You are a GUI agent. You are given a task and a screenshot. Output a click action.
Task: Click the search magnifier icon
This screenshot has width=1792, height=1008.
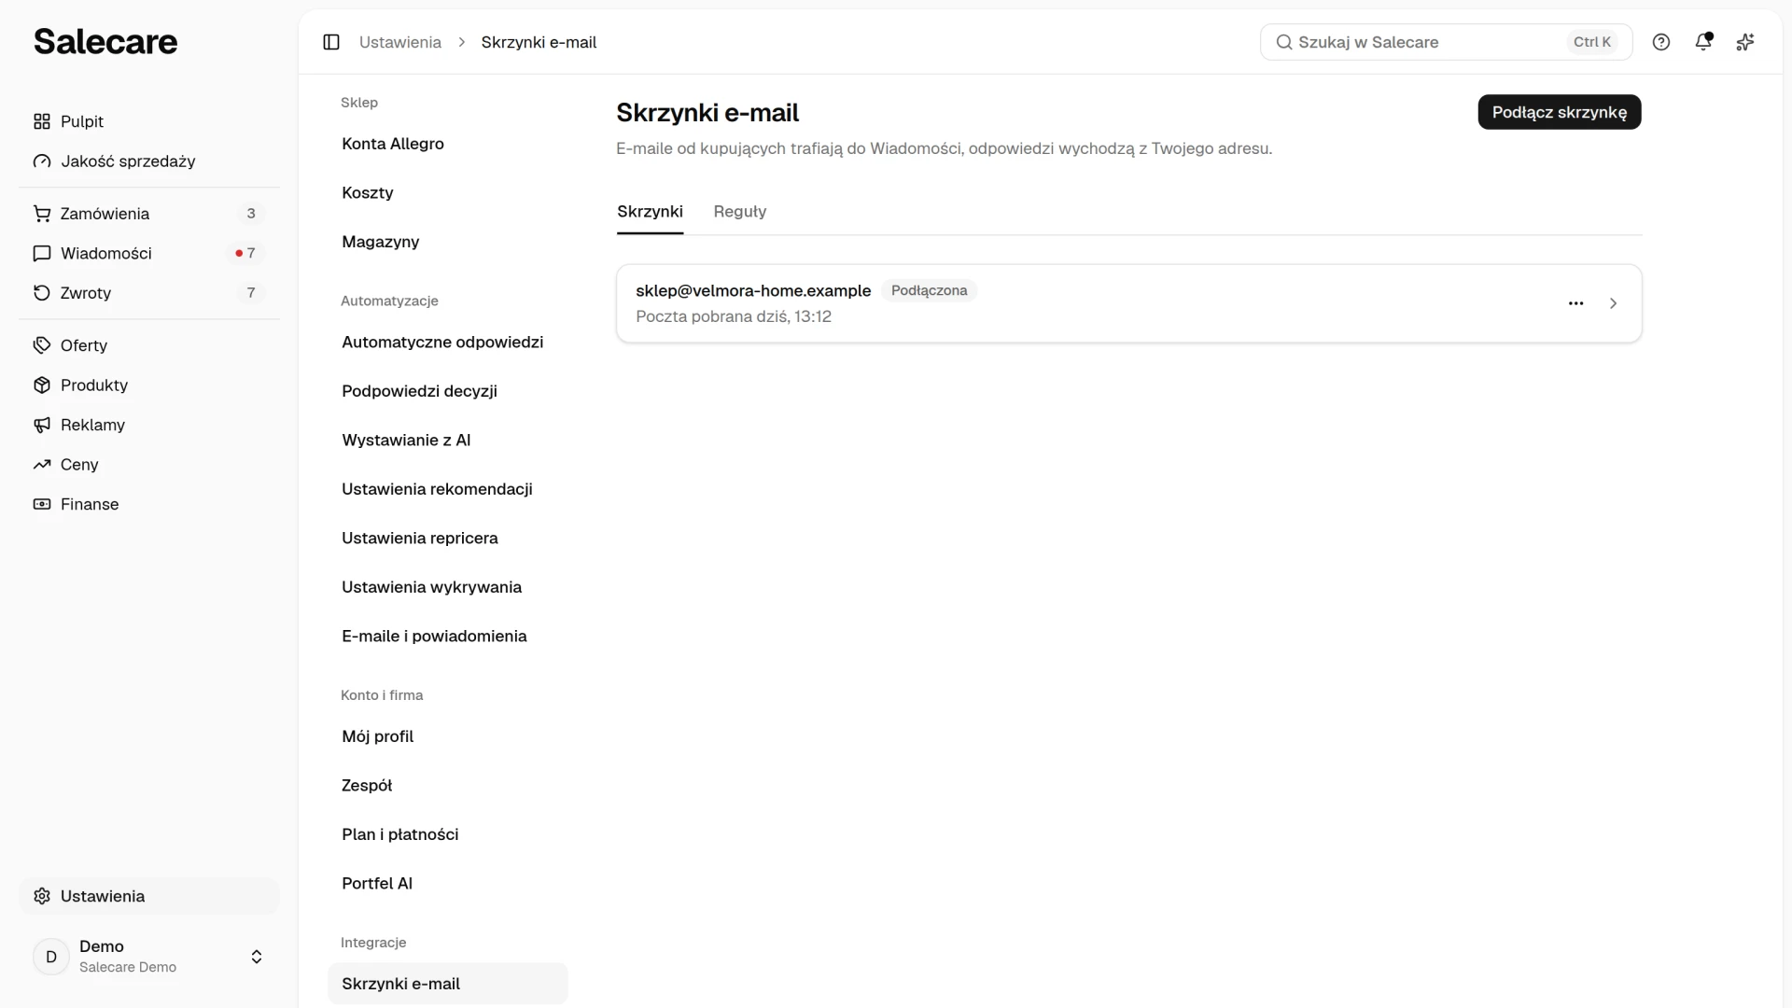coord(1284,42)
